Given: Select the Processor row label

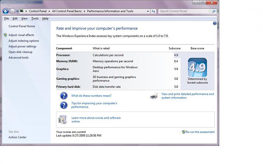Looking at the screenshot, I should pos(63,55).
